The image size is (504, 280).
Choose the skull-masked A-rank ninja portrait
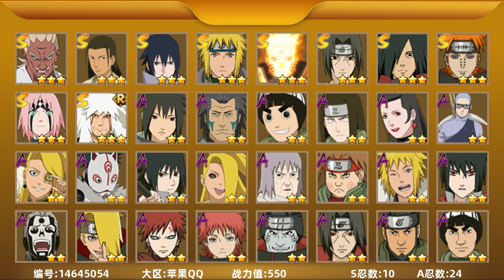(x=41, y=236)
